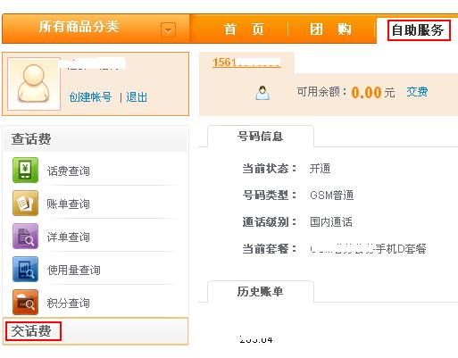Image resolution: width=458 pixels, height=358 pixels.
Task: Click the blue 使用量查询 chart icon
Action: coord(25,269)
